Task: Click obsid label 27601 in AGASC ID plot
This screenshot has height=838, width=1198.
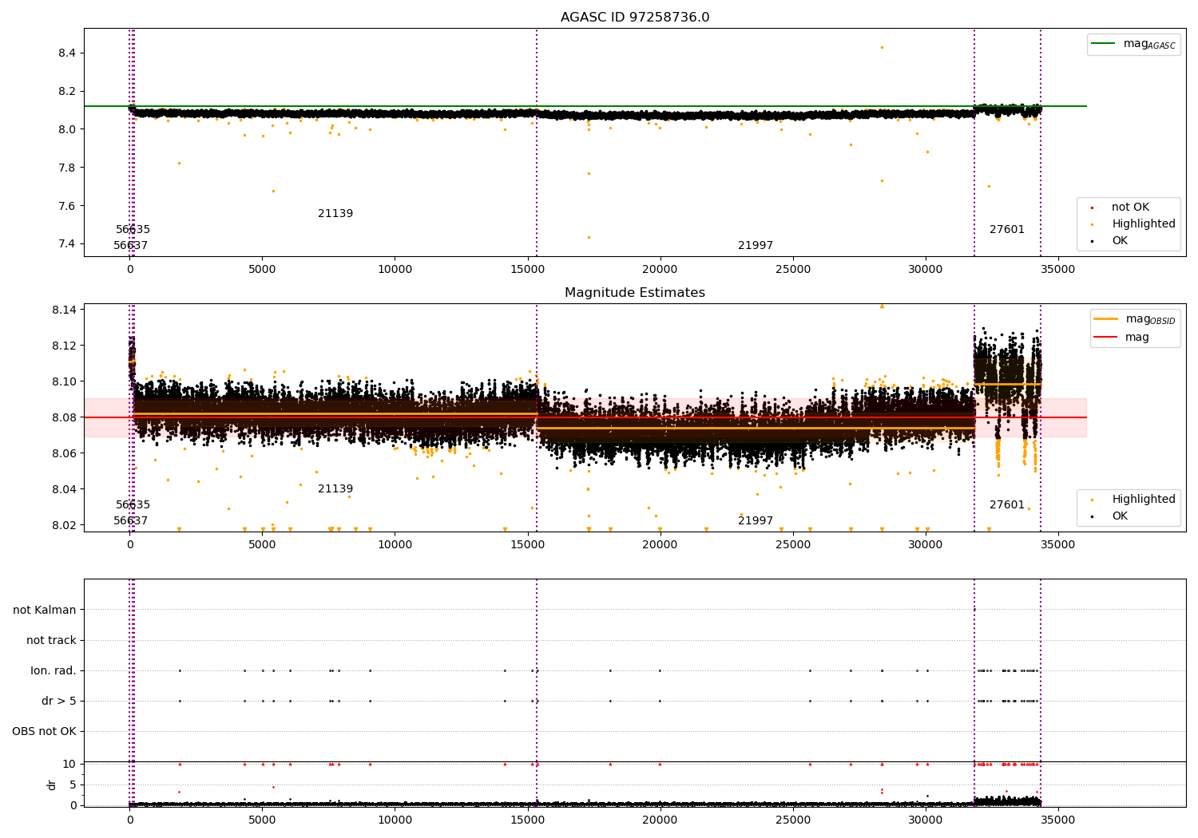Action: (1007, 230)
